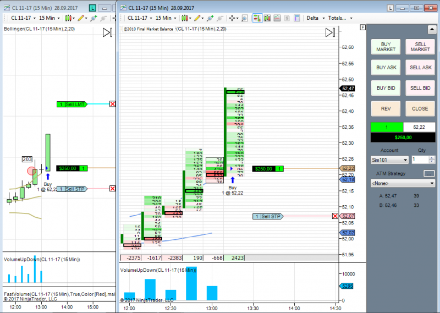Viewport: 440px width, 313px height.
Task: Click the L link button in left chart title
Action: (92, 8)
